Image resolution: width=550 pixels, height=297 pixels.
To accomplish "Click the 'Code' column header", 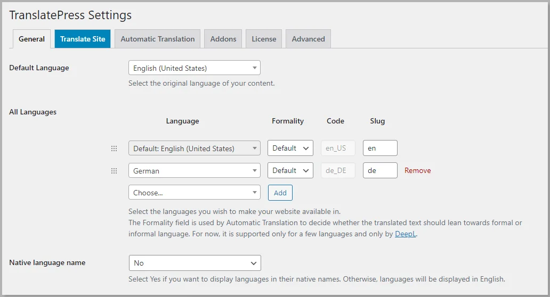I will pos(335,121).
